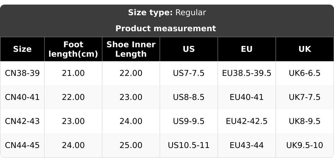This screenshot has width=334, height=158.
Task: Click the 21.00 foot length cell
Action: point(73,73)
